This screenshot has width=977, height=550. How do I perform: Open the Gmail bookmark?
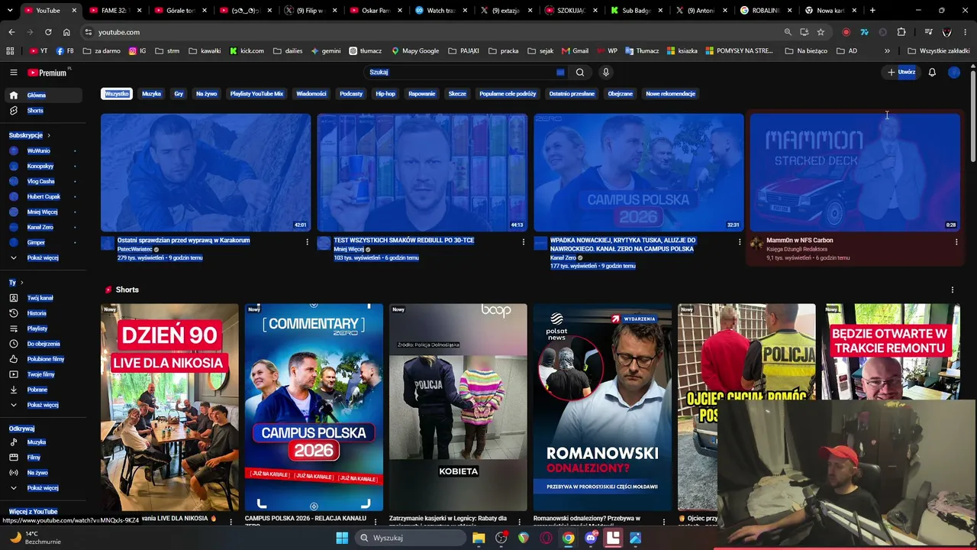pyautogui.click(x=575, y=51)
